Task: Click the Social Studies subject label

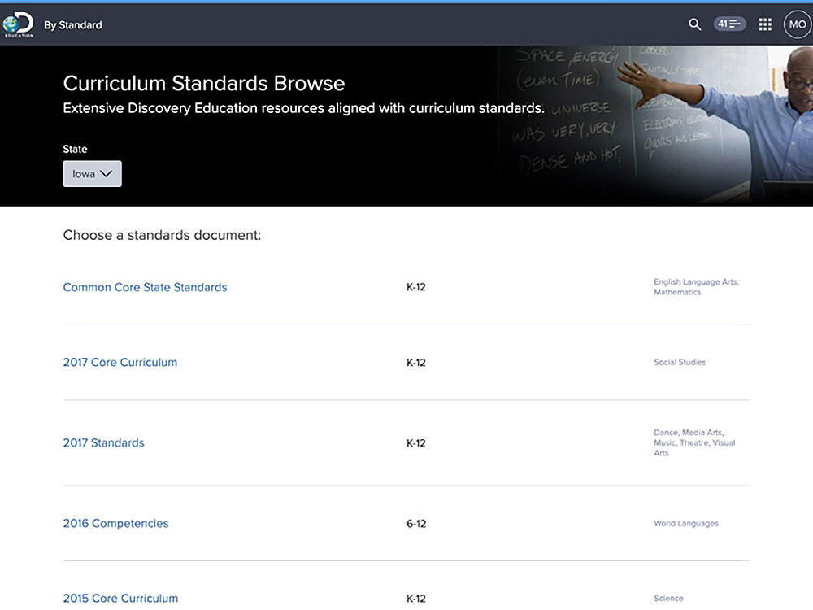Action: coord(680,363)
